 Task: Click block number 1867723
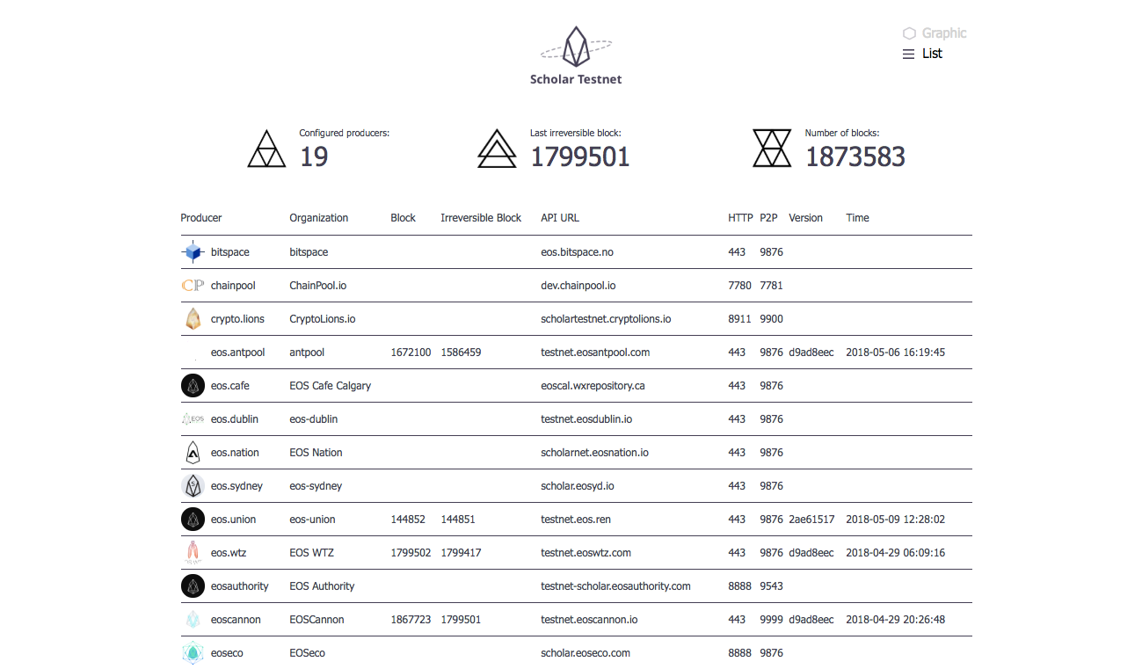411,620
